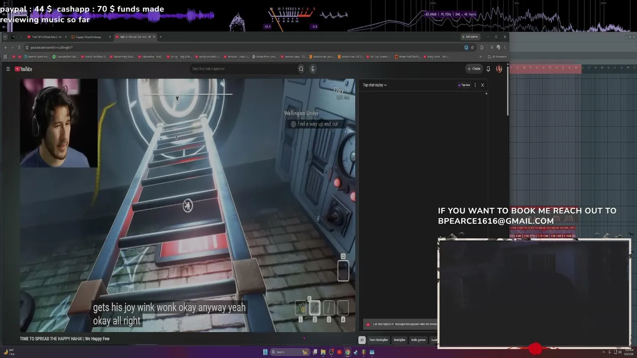
Task: Open the browser extensions puzzle icon
Action: [x=481, y=47]
